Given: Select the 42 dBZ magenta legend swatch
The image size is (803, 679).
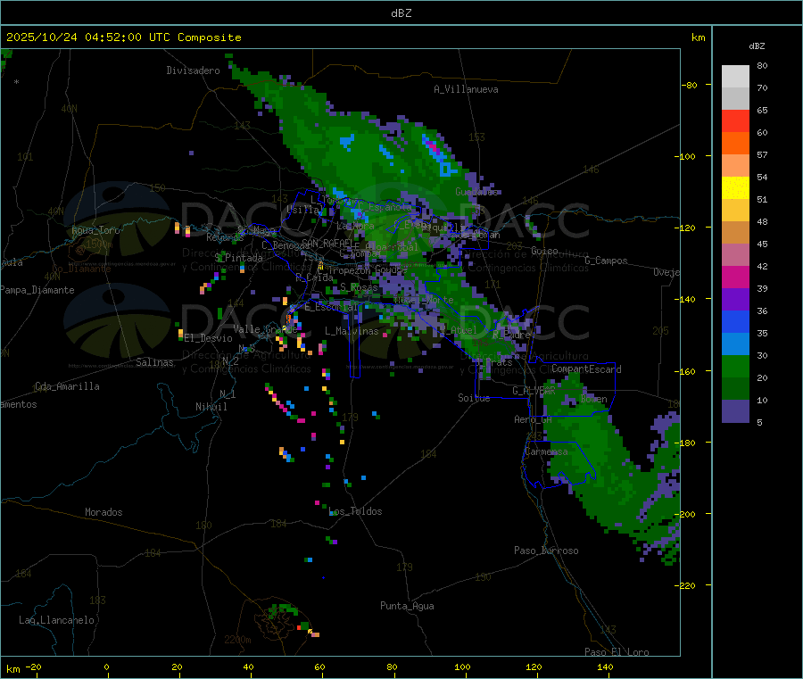Looking at the screenshot, I should click(x=735, y=277).
